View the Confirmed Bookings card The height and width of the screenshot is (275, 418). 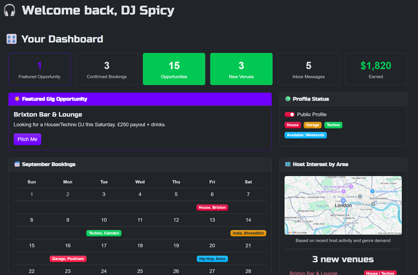pyautogui.click(x=107, y=69)
